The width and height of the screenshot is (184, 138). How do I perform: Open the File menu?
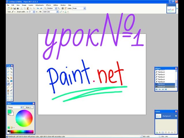tap(8, 5)
